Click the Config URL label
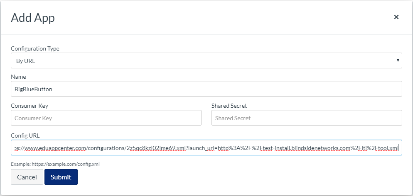 [25, 136]
